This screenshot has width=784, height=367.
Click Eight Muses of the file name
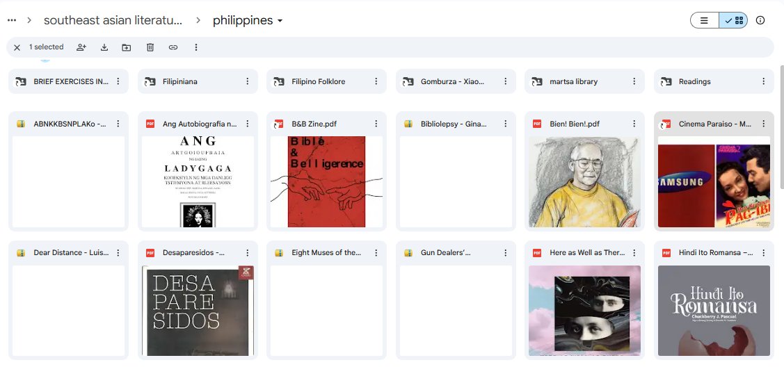point(326,252)
